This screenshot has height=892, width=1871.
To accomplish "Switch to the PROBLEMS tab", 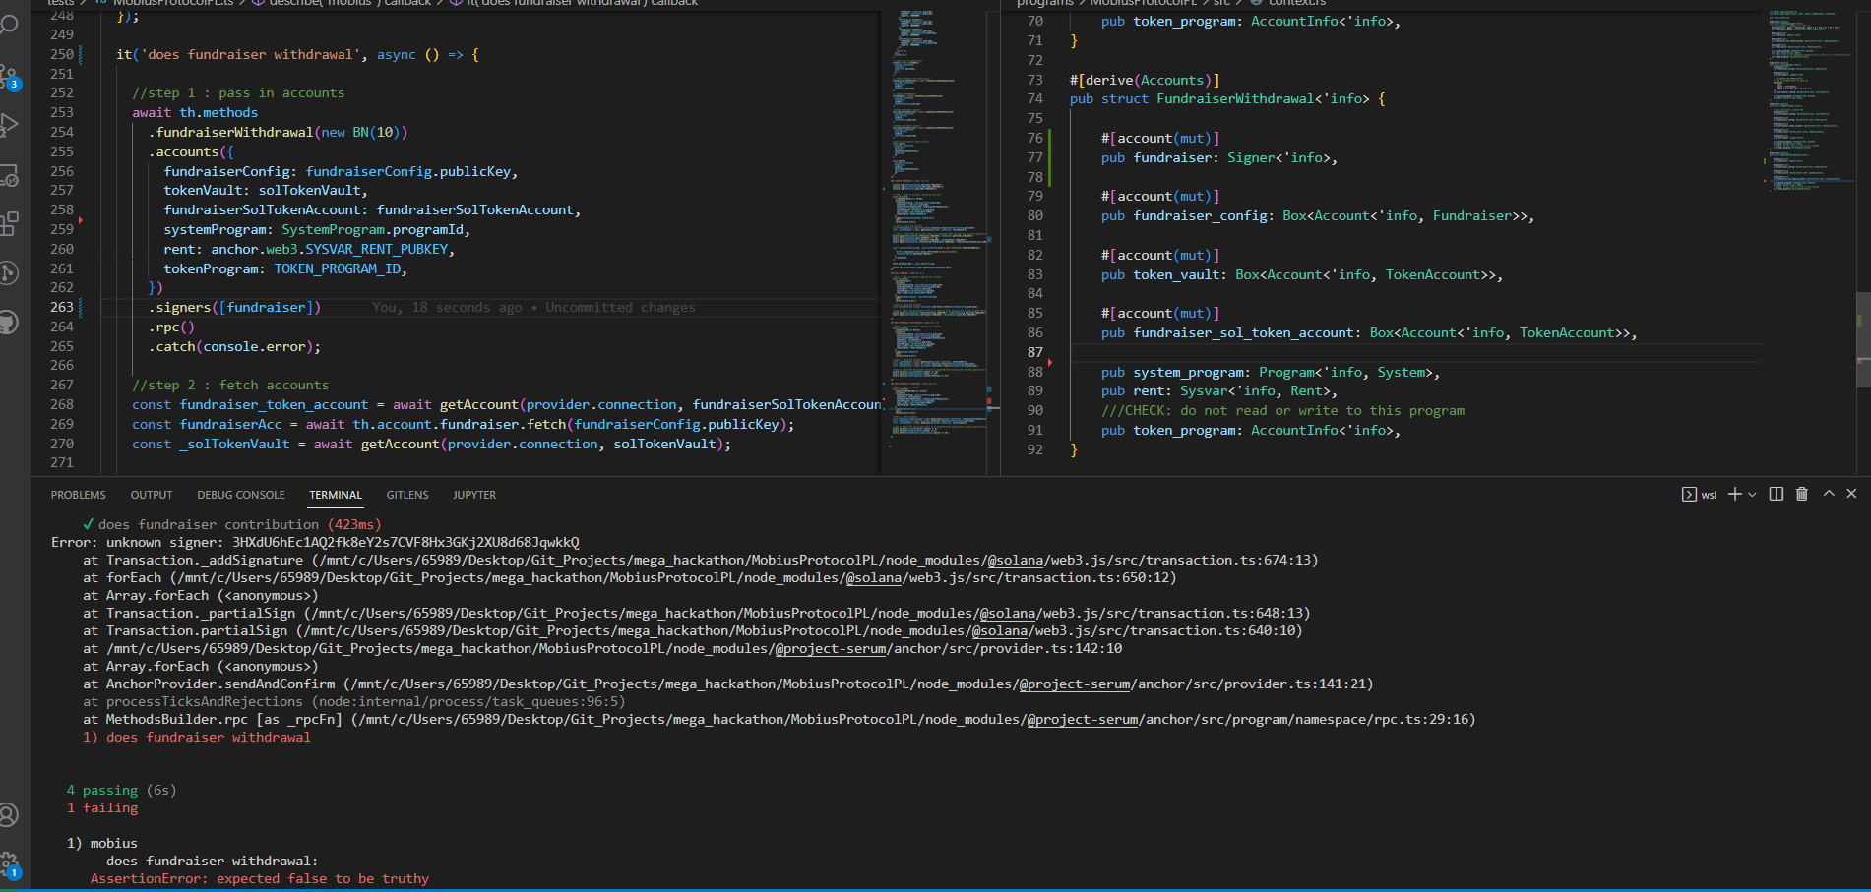I will coord(79,495).
